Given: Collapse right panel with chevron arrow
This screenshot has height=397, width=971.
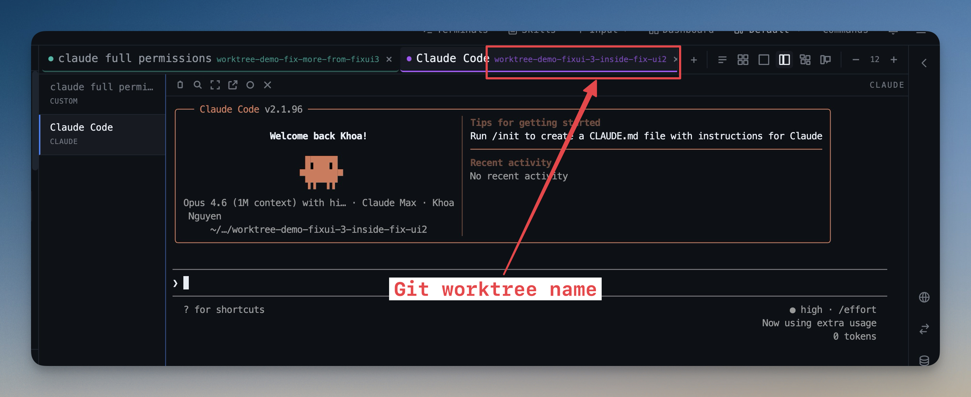Looking at the screenshot, I should (x=924, y=63).
